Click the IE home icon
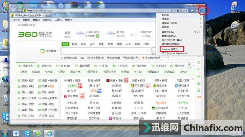The width and height of the screenshot is (245, 137). (192, 11)
